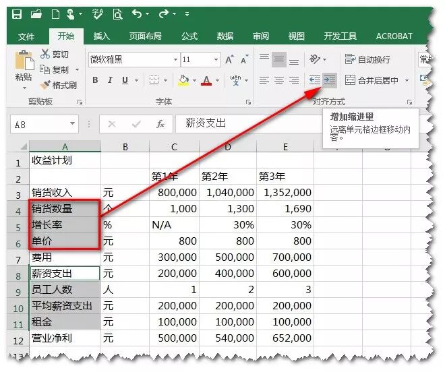This screenshot has width=445, height=372.
Task: Toggle bold formatting B
Action: pyautogui.click(x=95, y=80)
